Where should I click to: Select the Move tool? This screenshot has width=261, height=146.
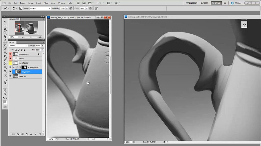[x=5, y=22]
